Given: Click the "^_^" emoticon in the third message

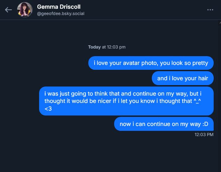Looking at the screenshot, I should 198,102.
